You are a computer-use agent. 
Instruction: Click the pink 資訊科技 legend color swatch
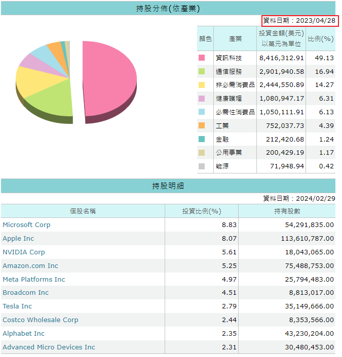pos(202,58)
